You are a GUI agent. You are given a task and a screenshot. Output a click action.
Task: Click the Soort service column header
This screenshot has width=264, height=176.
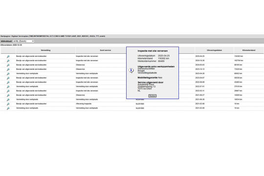click(106, 50)
